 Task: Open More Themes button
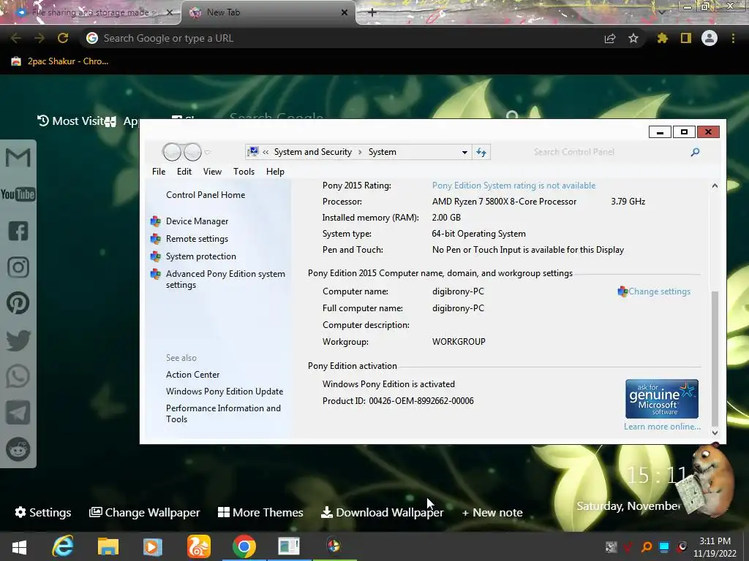tap(260, 512)
